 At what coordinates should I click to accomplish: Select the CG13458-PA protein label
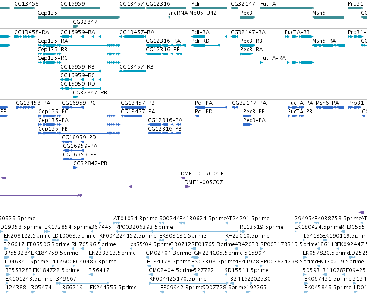(x=33, y=103)
